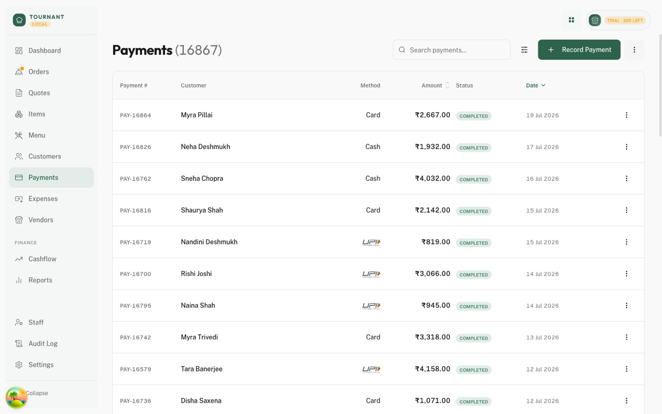662x414 pixels.
Task: Click UPI logo in Rishi Joshi row
Action: [x=371, y=274]
